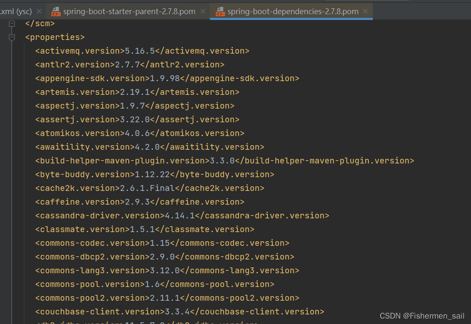
Task: Collapse the properties block fold marker
Action: click(12, 37)
